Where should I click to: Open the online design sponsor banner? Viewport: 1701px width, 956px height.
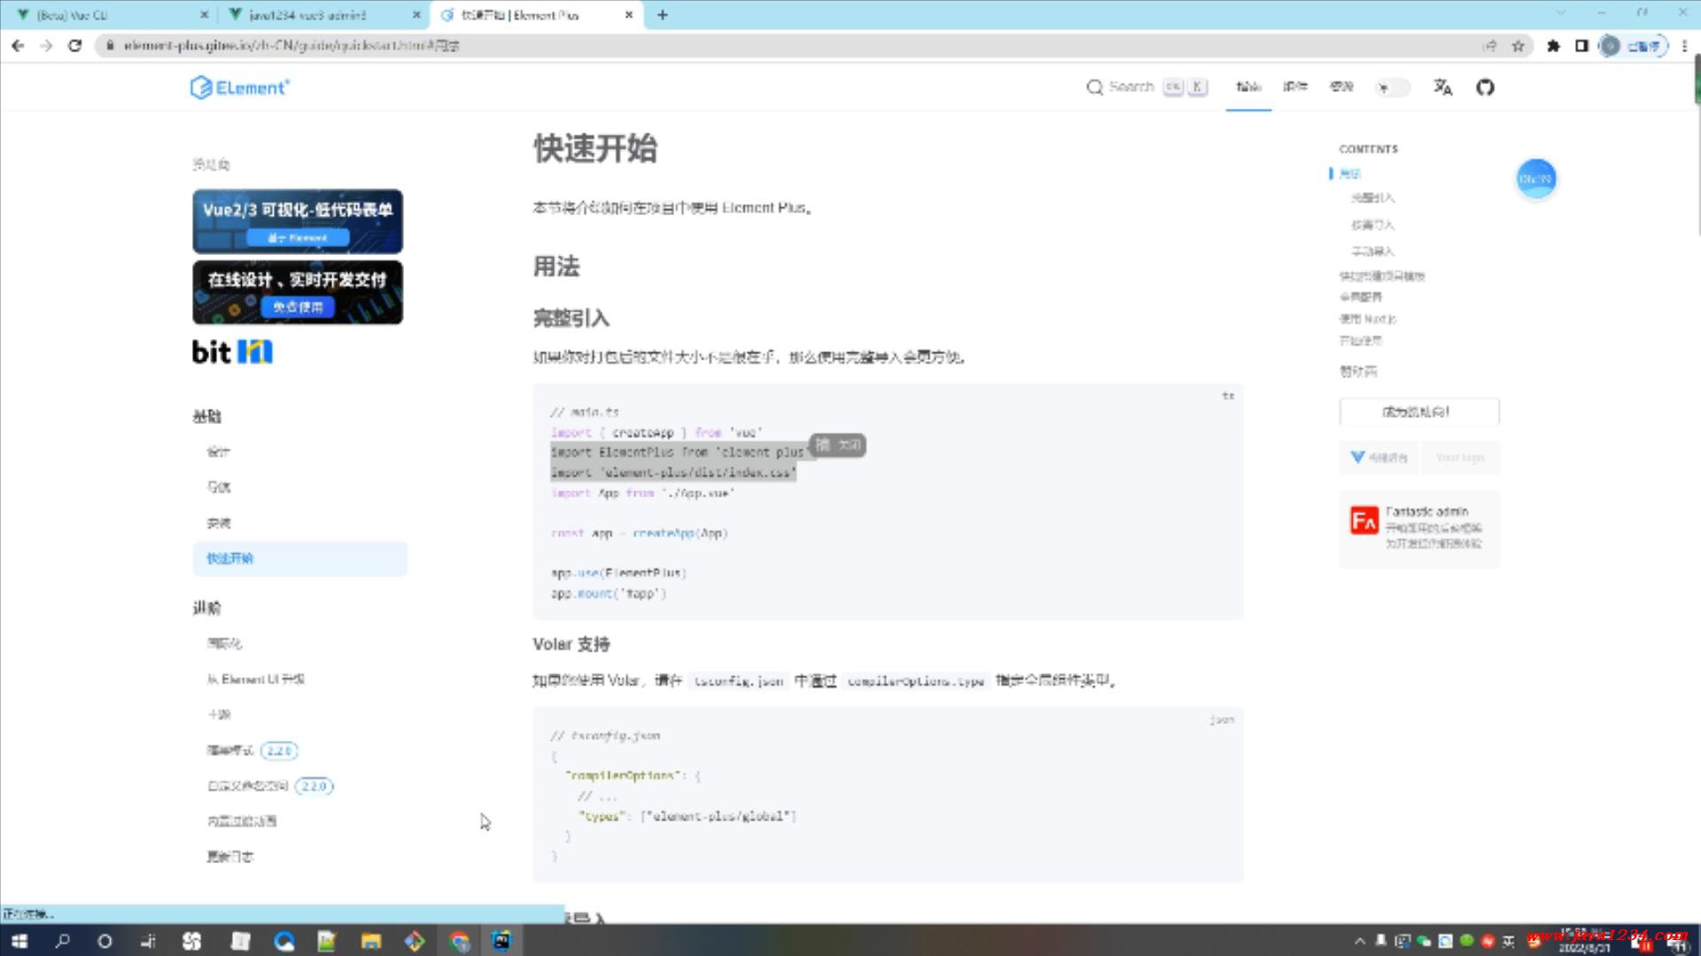tap(298, 292)
